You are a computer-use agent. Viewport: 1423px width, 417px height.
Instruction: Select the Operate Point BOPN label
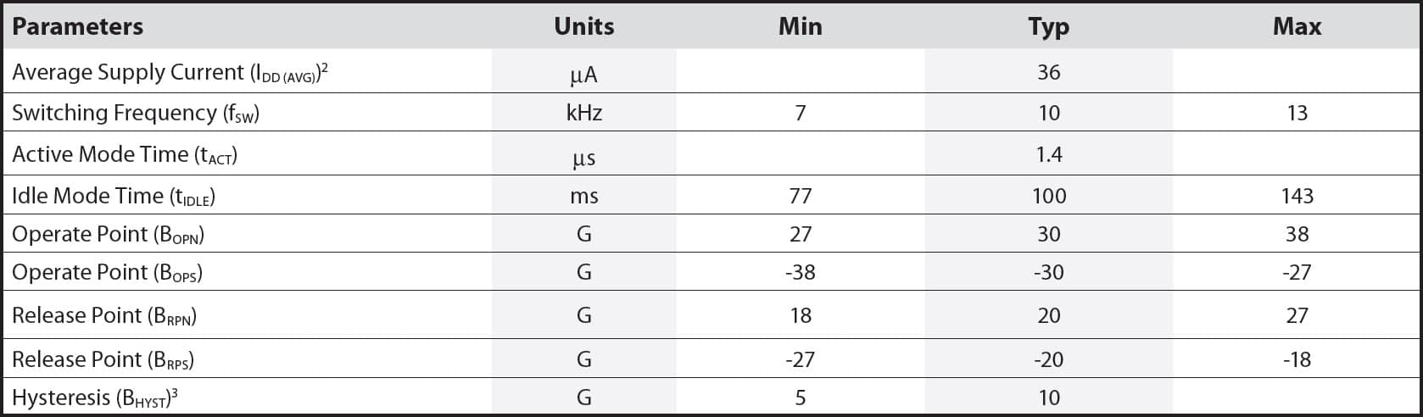click(108, 234)
